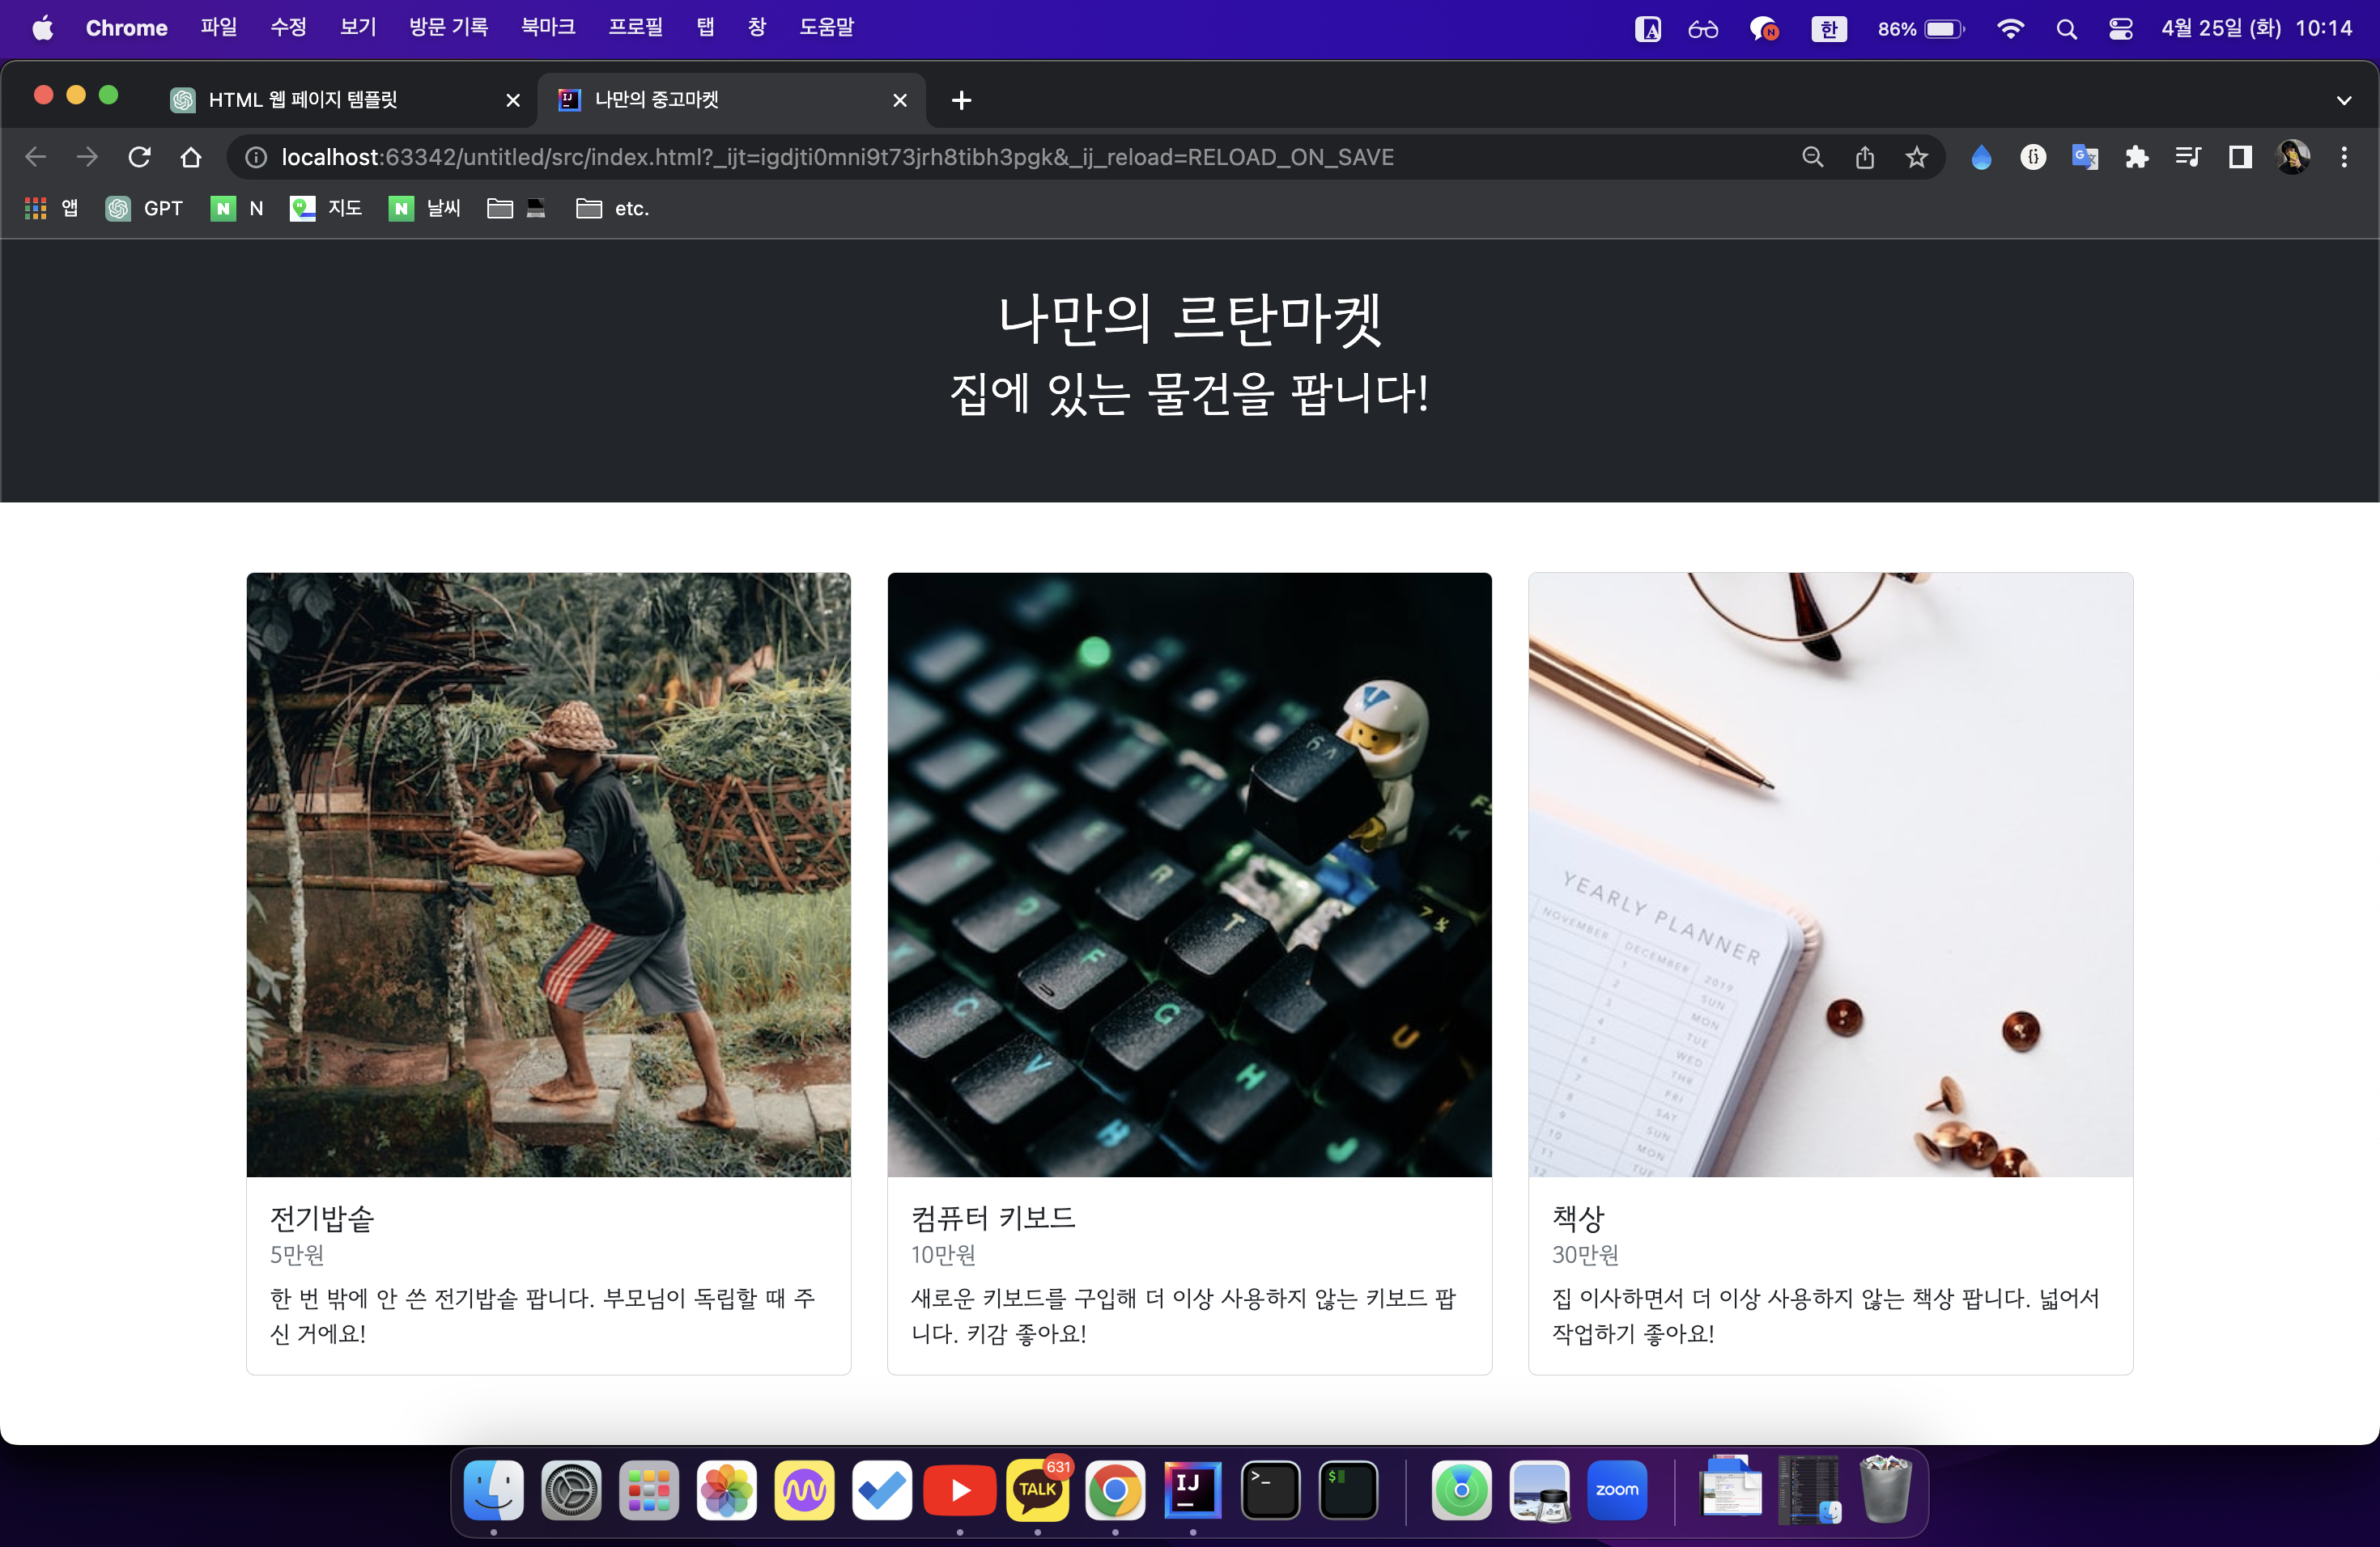Image resolution: width=2380 pixels, height=1547 pixels.
Task: Open the profile avatar menu
Action: click(2292, 157)
